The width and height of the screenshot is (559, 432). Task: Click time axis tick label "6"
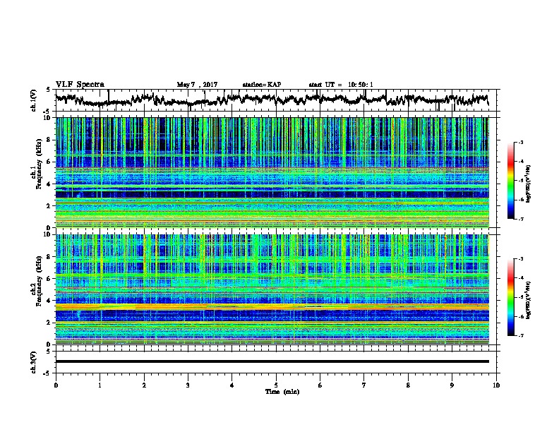click(320, 385)
